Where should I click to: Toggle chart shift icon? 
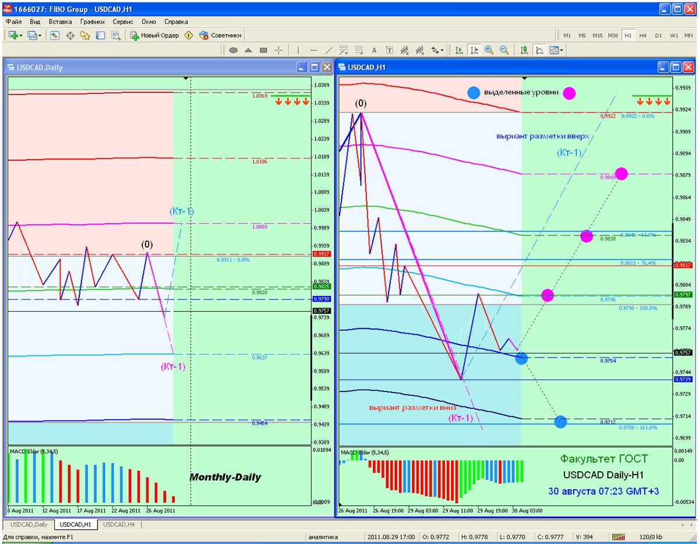point(474,51)
